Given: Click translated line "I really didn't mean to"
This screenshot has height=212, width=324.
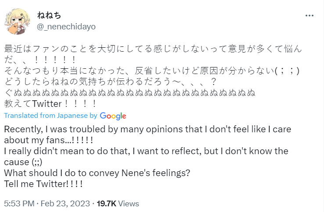Looking at the screenshot, I should coord(146,152).
